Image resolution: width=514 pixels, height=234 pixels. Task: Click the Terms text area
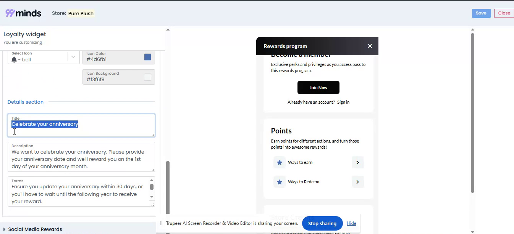81,192
